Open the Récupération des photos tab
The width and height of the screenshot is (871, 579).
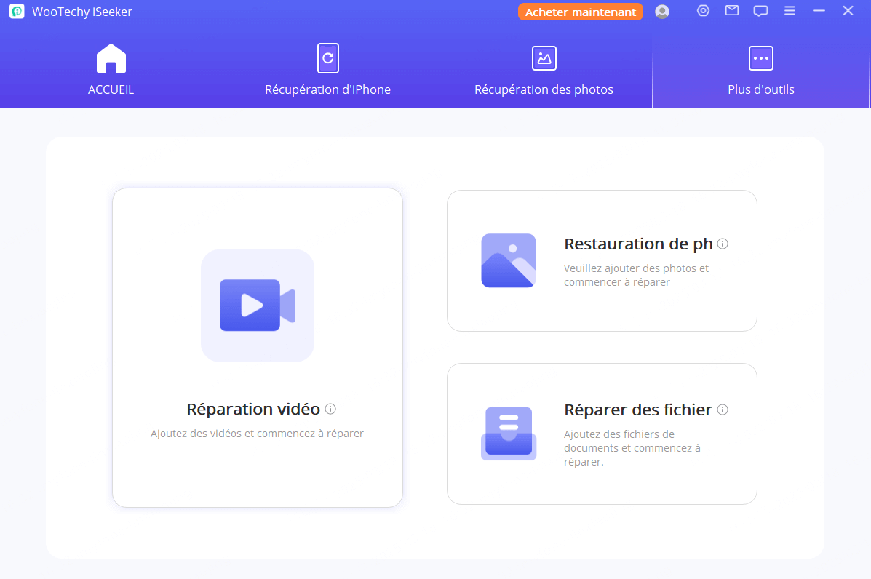(544, 71)
